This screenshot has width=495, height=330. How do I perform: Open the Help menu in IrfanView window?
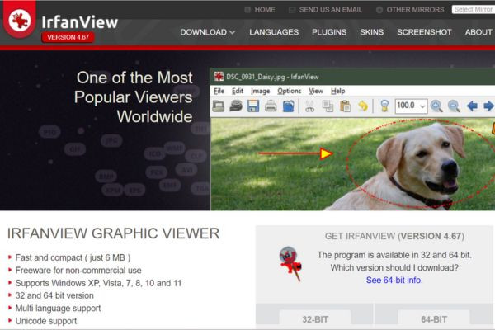(337, 92)
